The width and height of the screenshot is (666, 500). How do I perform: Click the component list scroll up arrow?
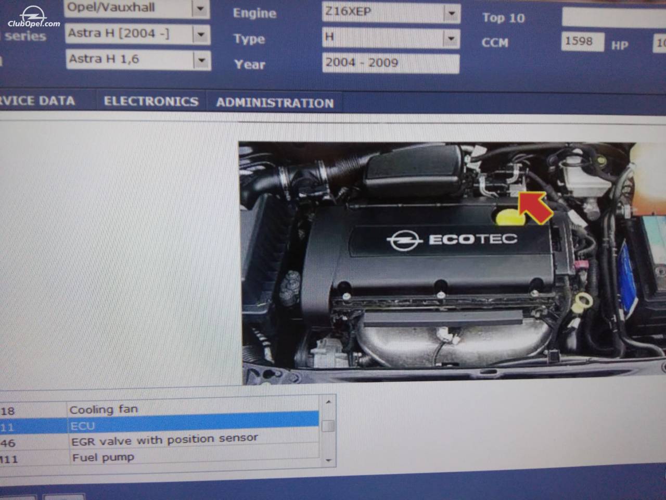tap(328, 402)
